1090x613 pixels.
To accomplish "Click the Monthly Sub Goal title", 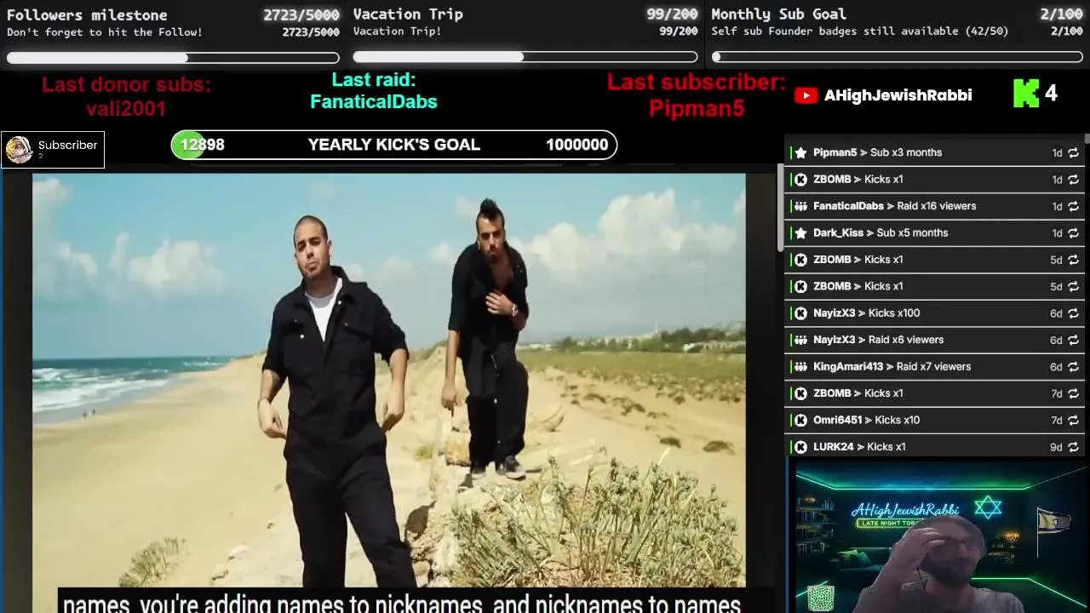I will tap(778, 14).
